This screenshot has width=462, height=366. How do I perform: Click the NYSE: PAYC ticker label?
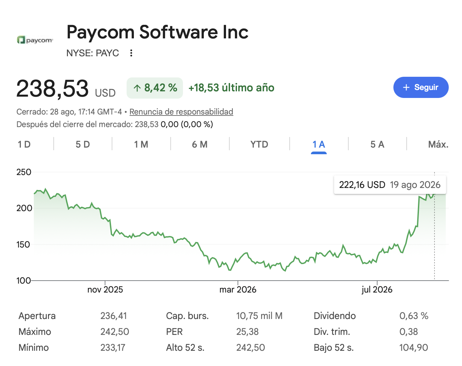[92, 53]
